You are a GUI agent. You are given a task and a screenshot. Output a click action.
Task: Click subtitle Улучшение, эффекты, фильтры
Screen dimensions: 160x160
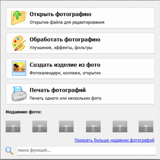click(x=61, y=48)
